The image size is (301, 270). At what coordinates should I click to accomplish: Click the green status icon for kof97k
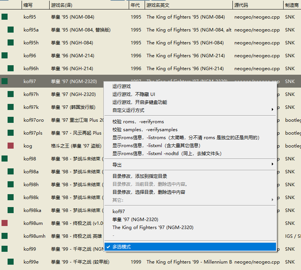11,107
